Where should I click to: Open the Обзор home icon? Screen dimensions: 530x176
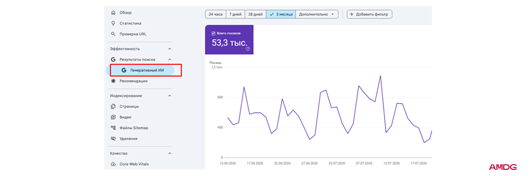[x=114, y=13]
